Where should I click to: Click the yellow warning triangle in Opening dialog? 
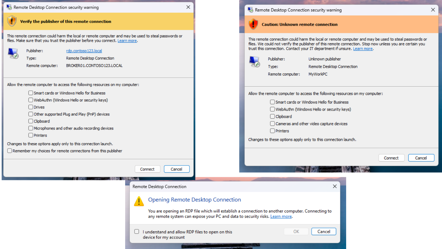tap(139, 201)
